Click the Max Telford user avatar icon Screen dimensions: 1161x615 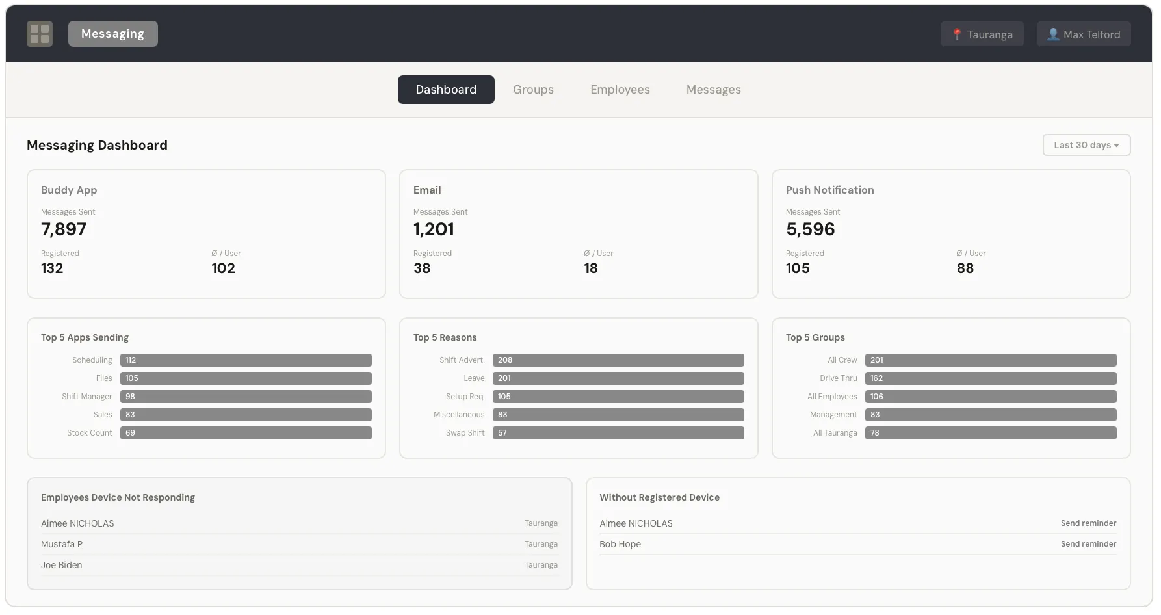1053,34
